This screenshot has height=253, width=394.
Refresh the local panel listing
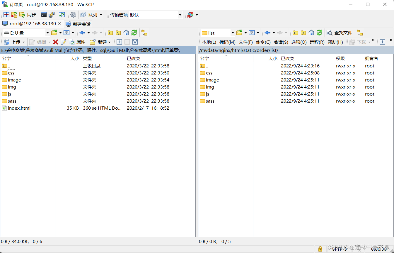tap(134, 33)
